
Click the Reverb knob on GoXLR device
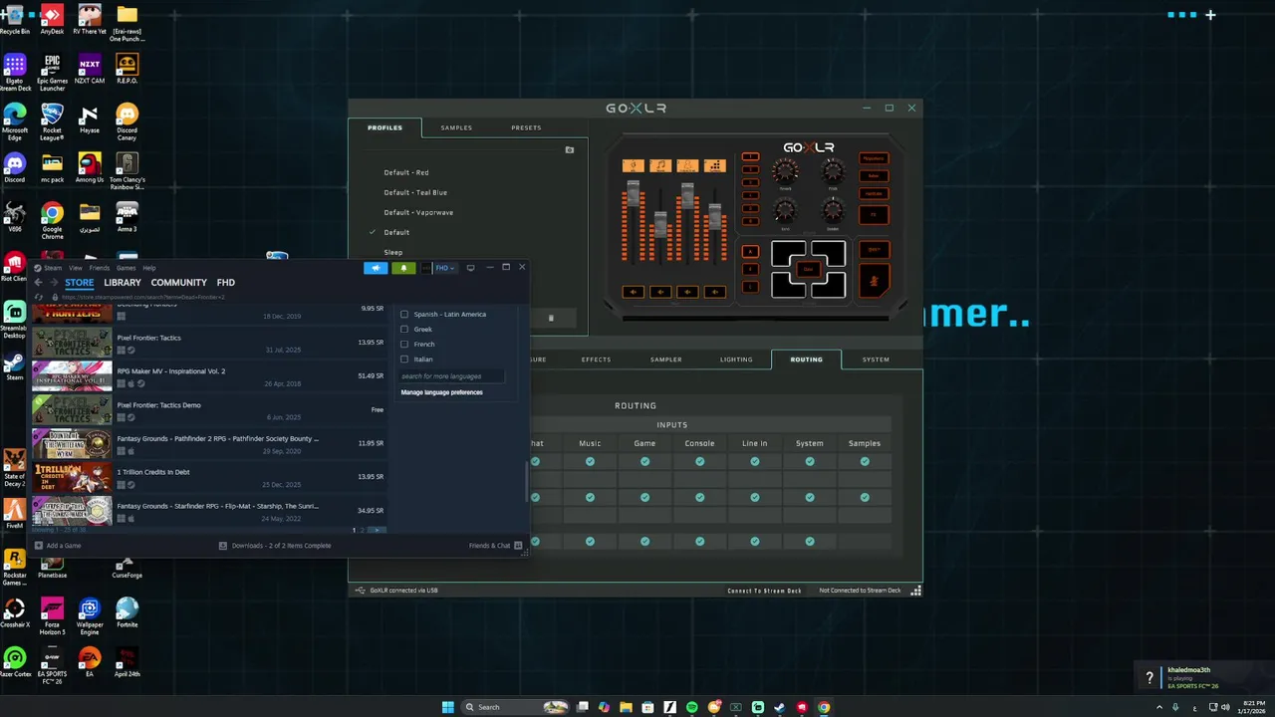(785, 171)
